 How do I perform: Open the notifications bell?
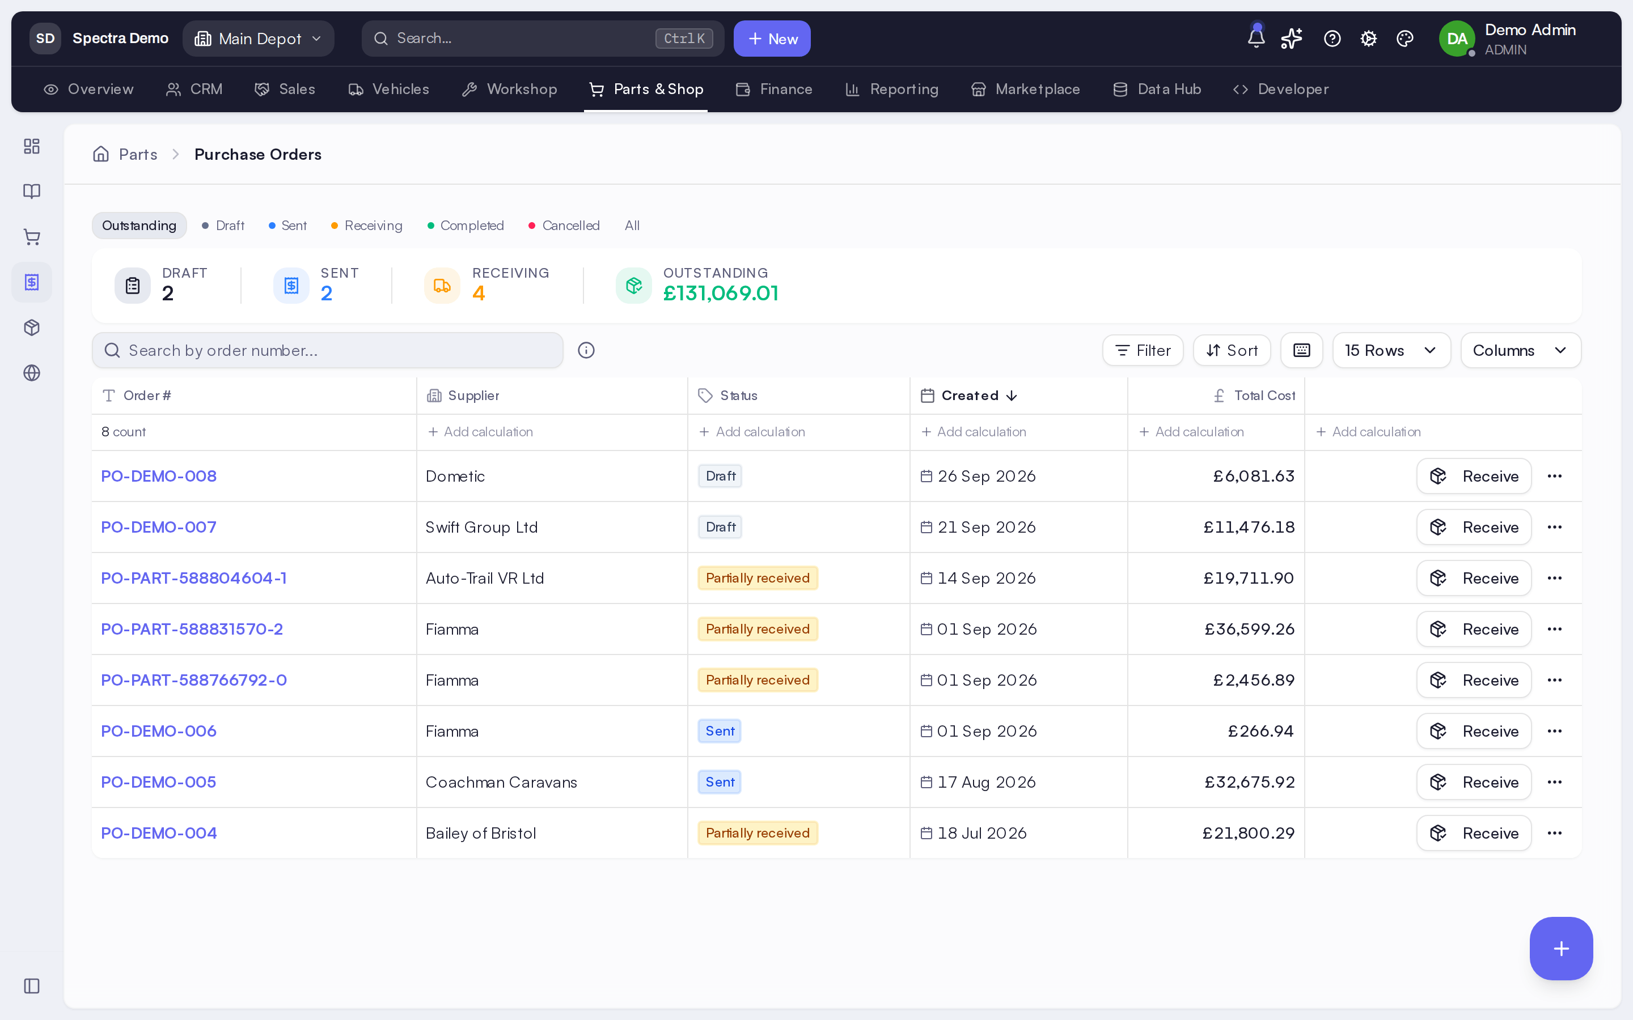[1256, 38]
